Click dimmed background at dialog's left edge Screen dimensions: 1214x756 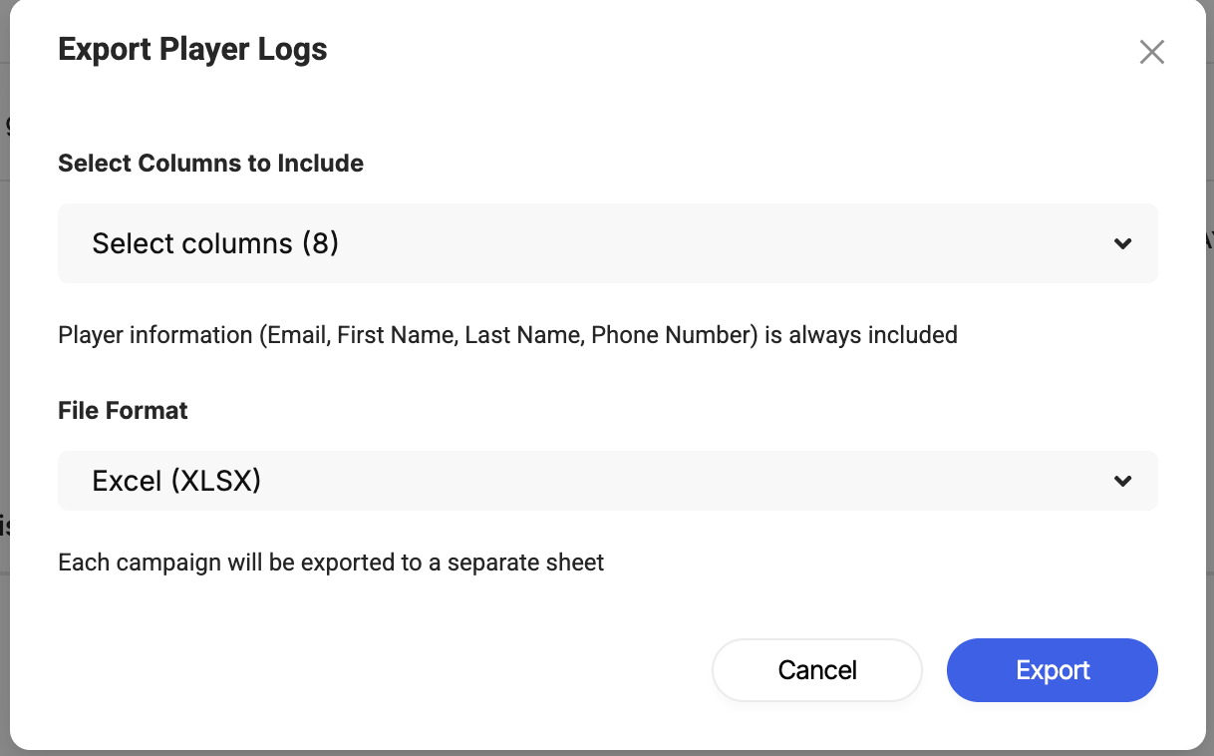(4, 379)
